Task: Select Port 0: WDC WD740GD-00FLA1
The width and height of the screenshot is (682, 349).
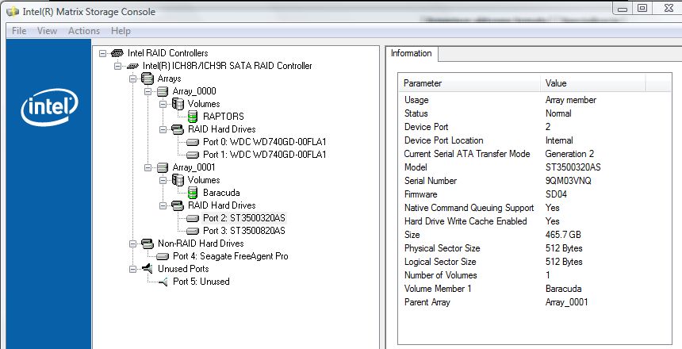Action: pos(264,142)
